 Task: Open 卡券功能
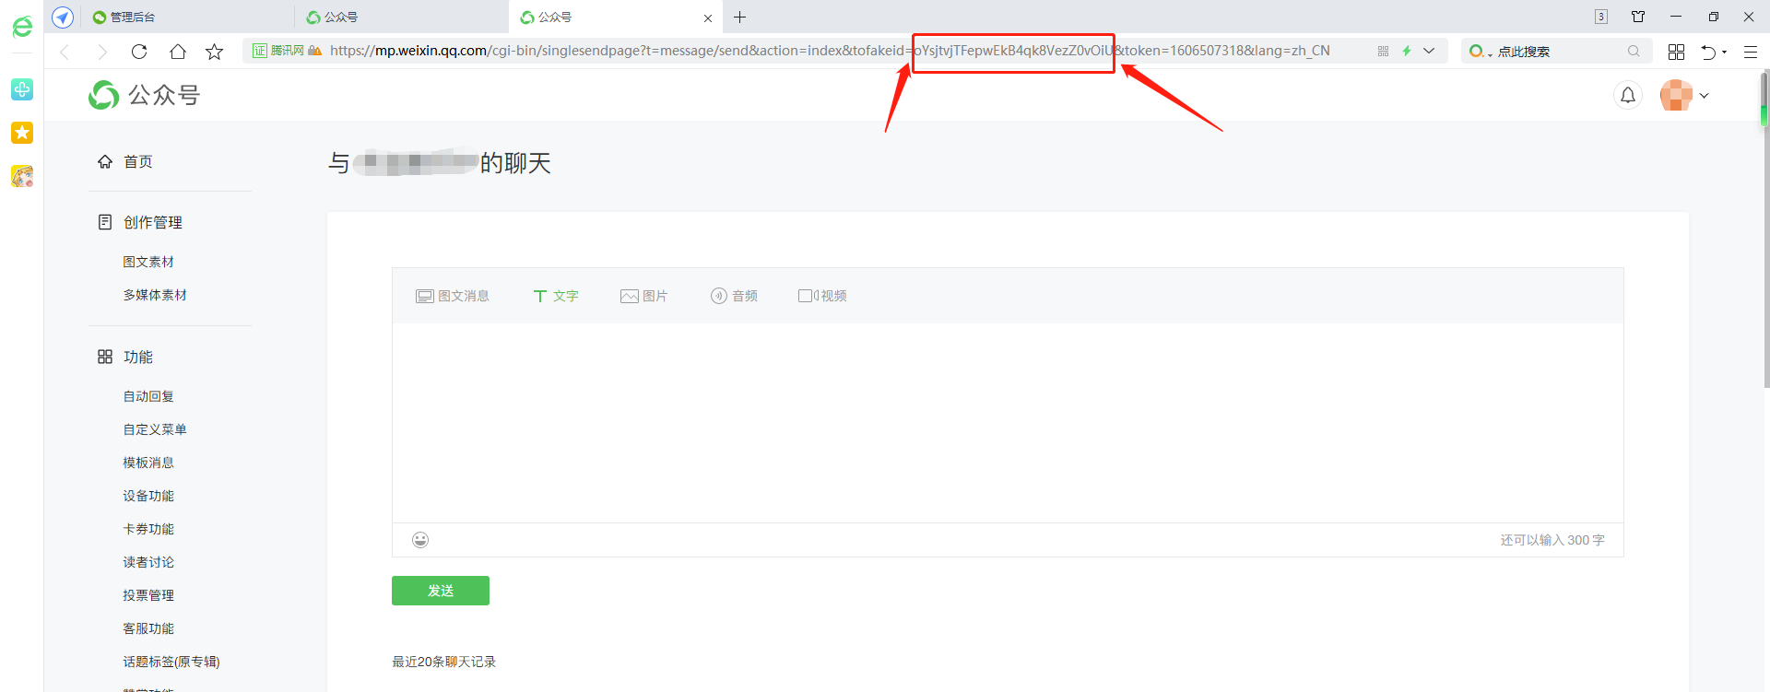(148, 529)
